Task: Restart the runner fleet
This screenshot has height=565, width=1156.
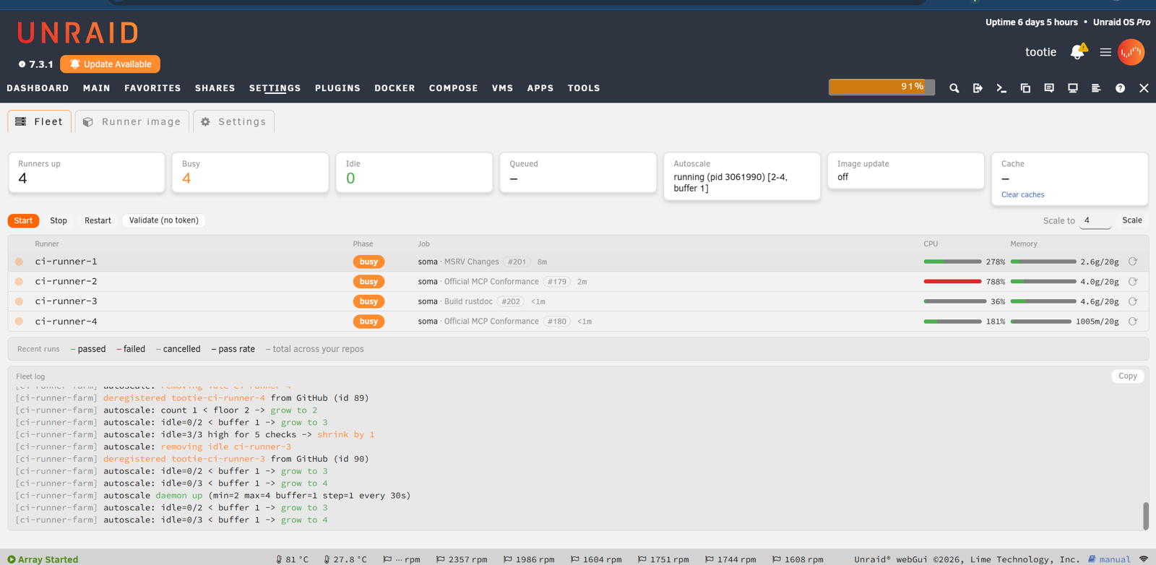Action: [x=98, y=220]
